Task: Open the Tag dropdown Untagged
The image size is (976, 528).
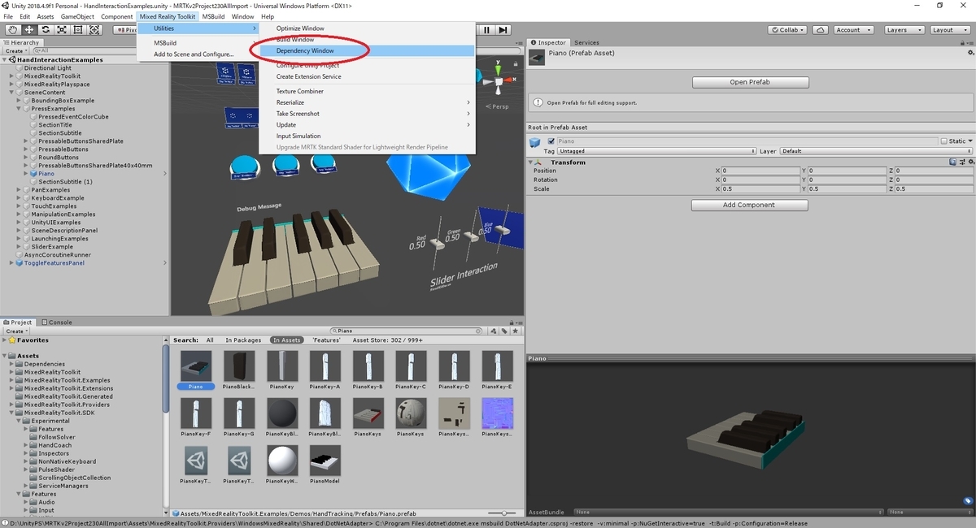Action: coord(657,151)
